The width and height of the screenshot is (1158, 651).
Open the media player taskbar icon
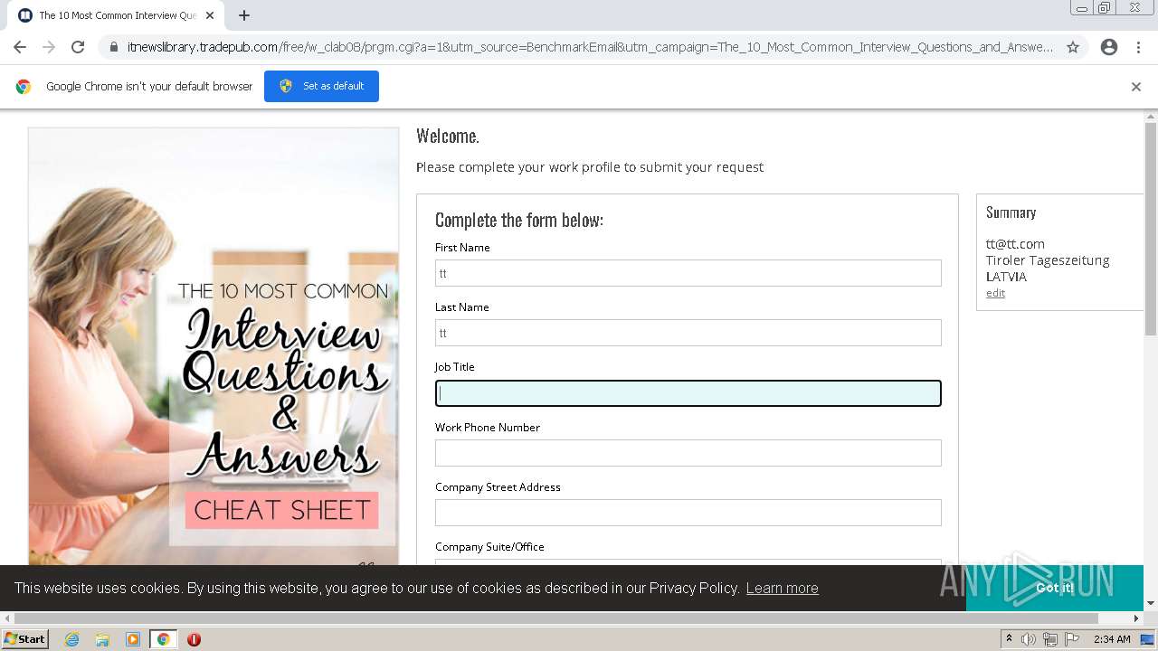133,639
